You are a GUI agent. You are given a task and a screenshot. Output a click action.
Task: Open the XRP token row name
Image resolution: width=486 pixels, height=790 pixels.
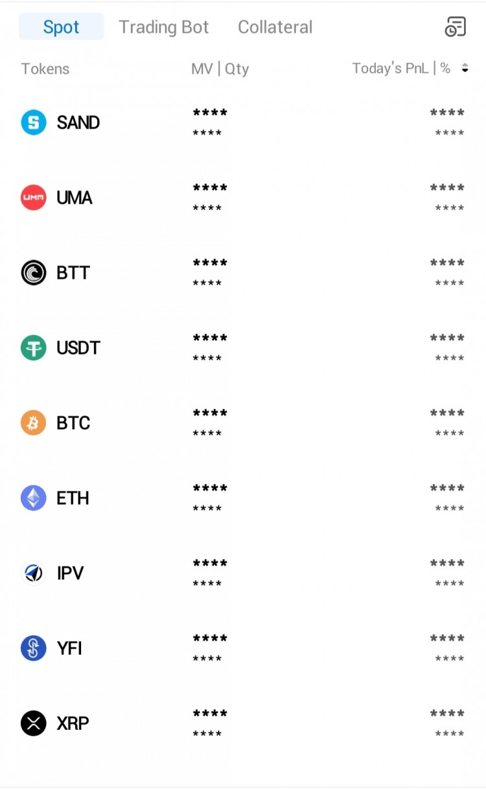coord(73,724)
